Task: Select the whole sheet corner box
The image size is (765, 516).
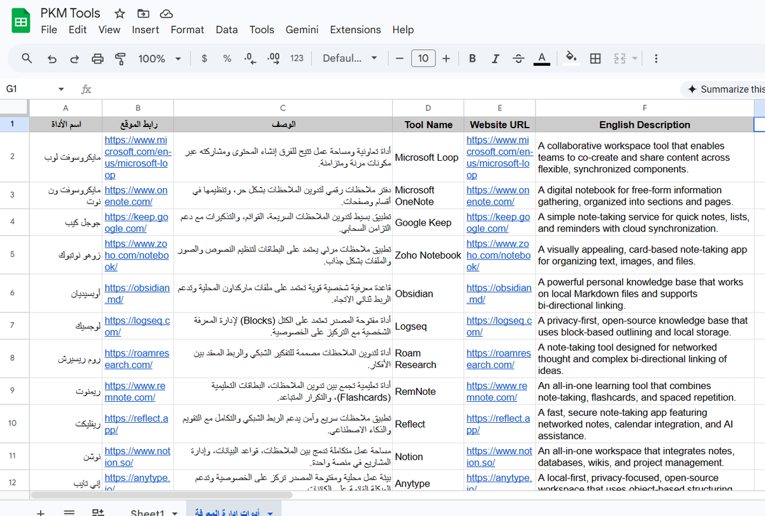Action: pos(15,108)
